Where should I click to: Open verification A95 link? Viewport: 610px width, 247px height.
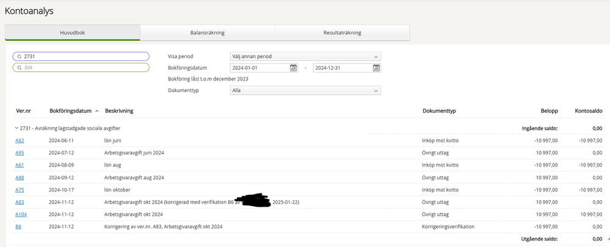20,153
